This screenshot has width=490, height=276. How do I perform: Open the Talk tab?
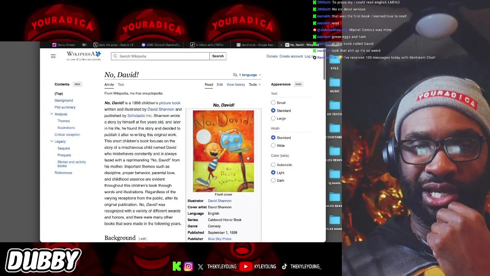[121, 84]
